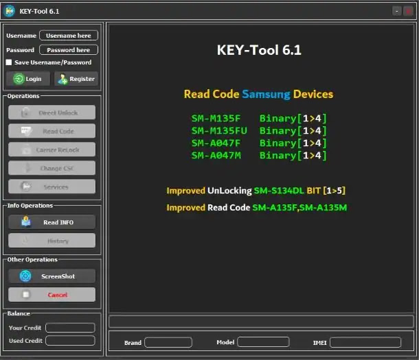Click the Register user icon

[63, 79]
